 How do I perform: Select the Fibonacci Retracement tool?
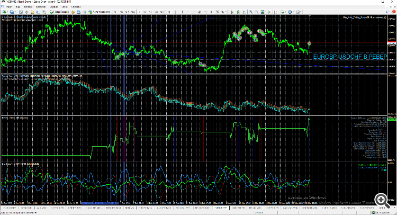click(x=205, y=12)
